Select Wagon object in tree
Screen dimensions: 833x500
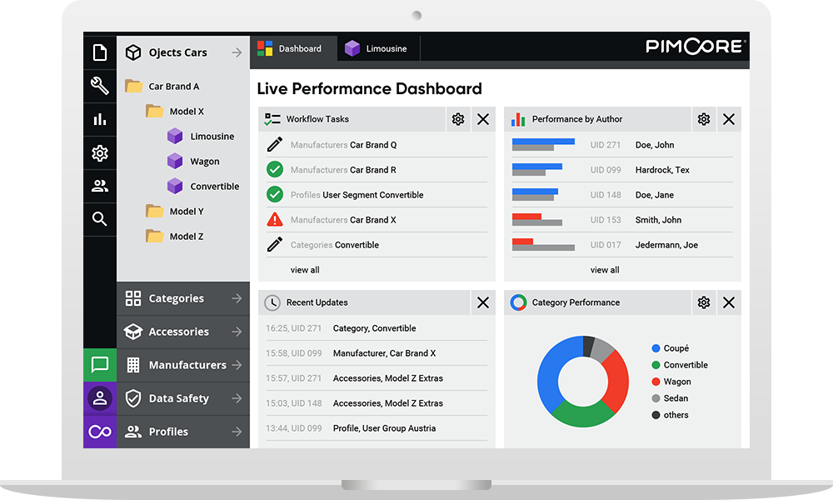193,161
